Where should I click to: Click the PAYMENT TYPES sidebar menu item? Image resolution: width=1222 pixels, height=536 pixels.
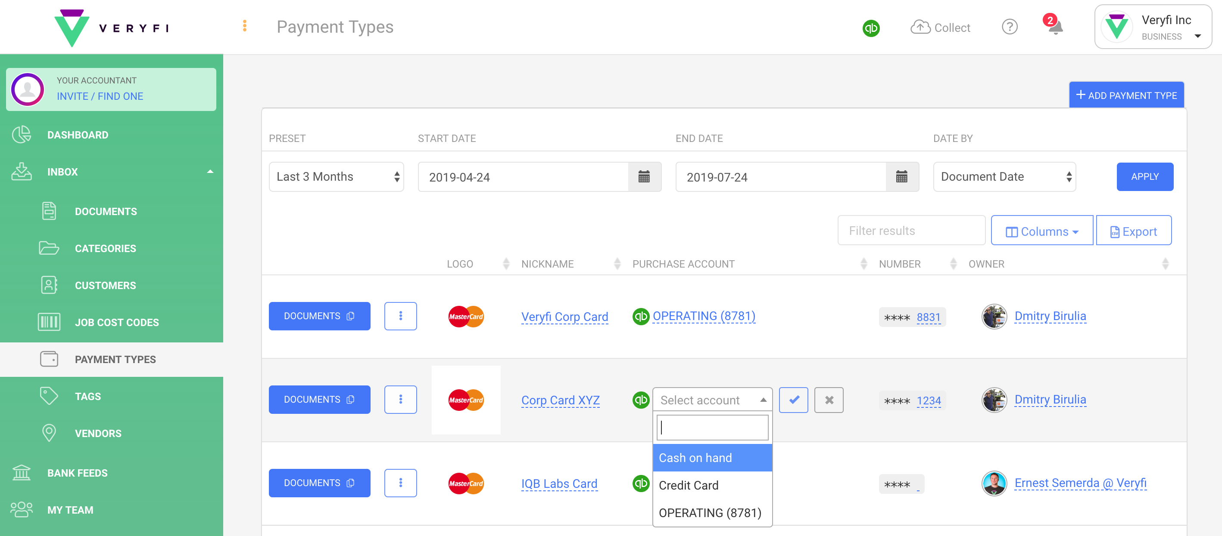click(x=115, y=359)
